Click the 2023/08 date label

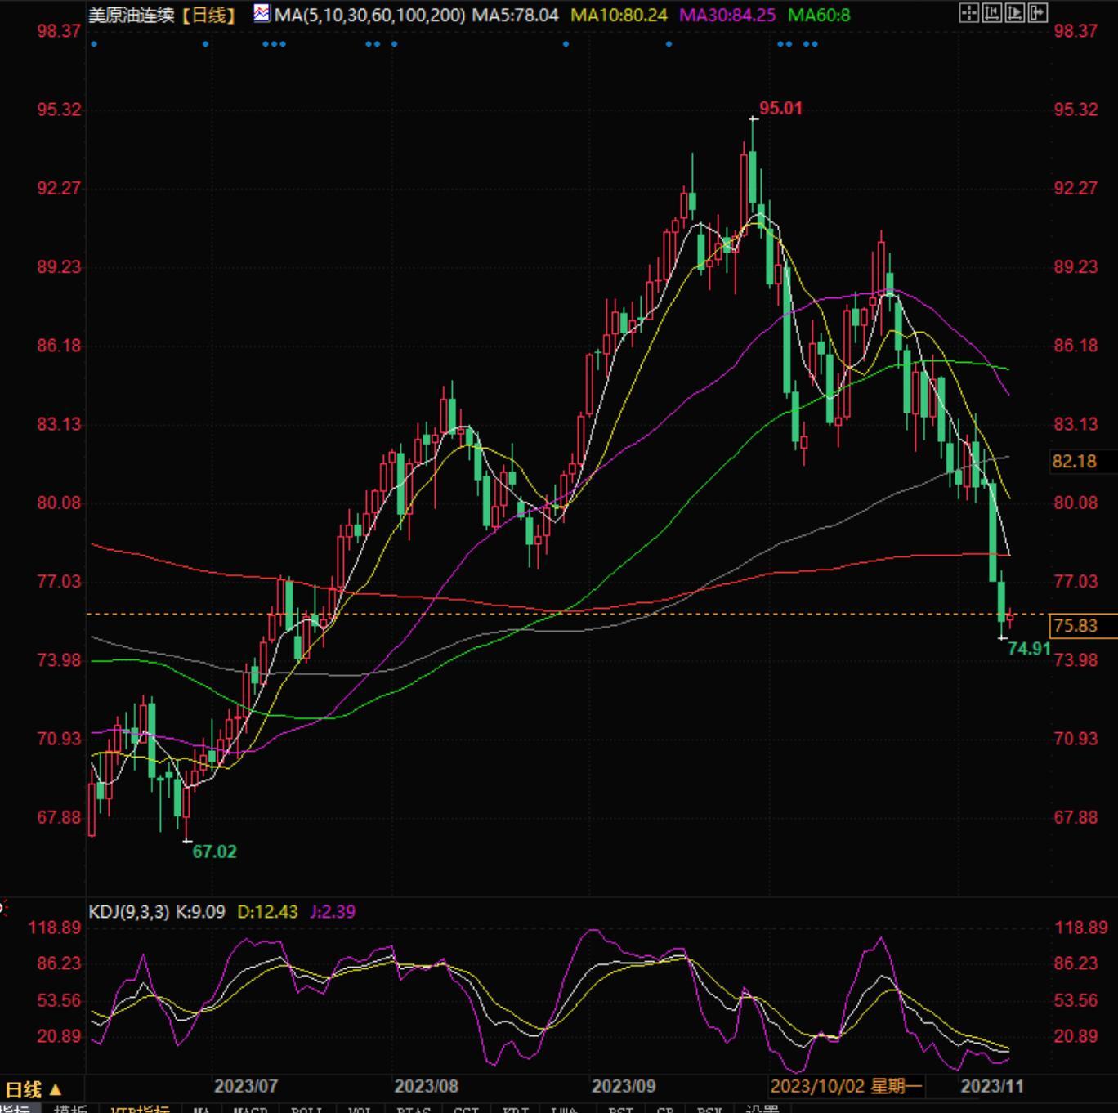[x=426, y=1086]
